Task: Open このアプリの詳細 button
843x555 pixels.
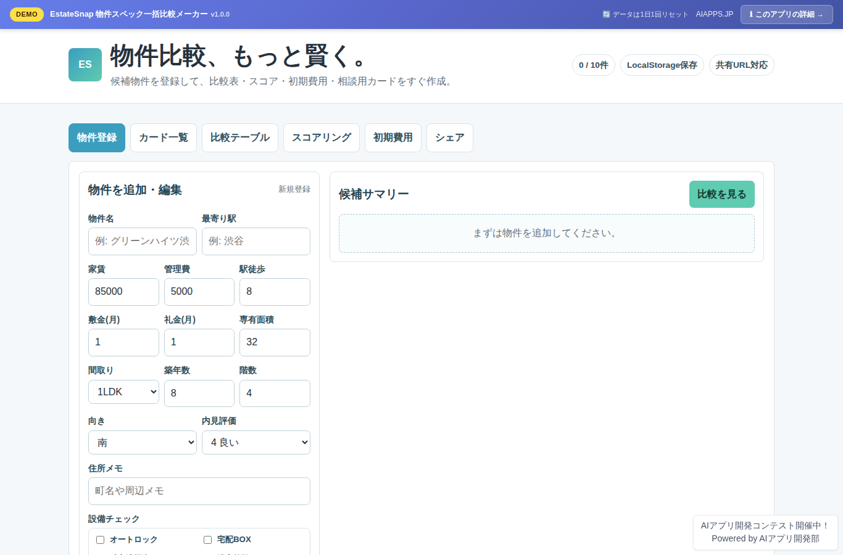Action: click(x=786, y=14)
